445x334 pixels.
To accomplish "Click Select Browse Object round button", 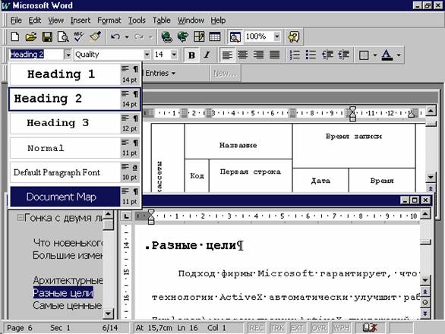I will point(424,303).
